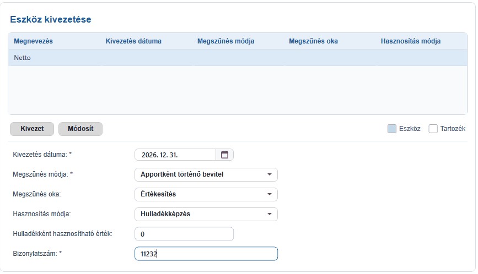Open the Hasznosítás módja dropdown
This screenshot has height=274, width=478.
tap(206, 214)
